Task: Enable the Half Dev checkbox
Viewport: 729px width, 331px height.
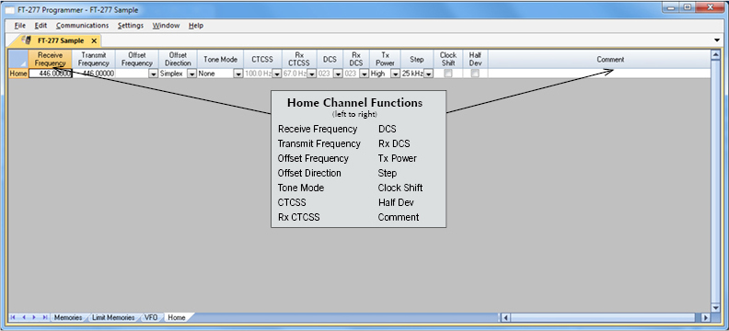Action: coord(475,74)
